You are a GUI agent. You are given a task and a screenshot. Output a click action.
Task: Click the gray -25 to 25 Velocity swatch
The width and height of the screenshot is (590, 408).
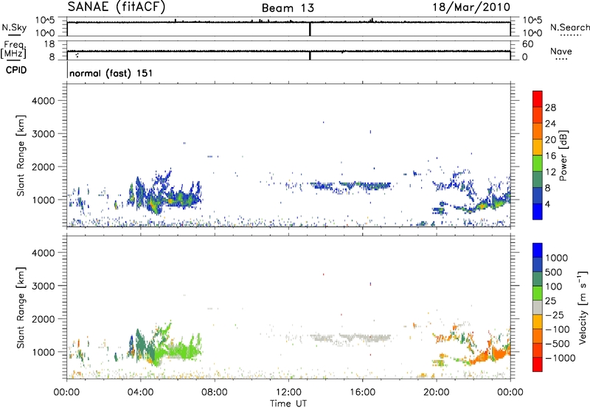click(538, 307)
